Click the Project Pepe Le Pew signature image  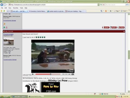[41, 87]
